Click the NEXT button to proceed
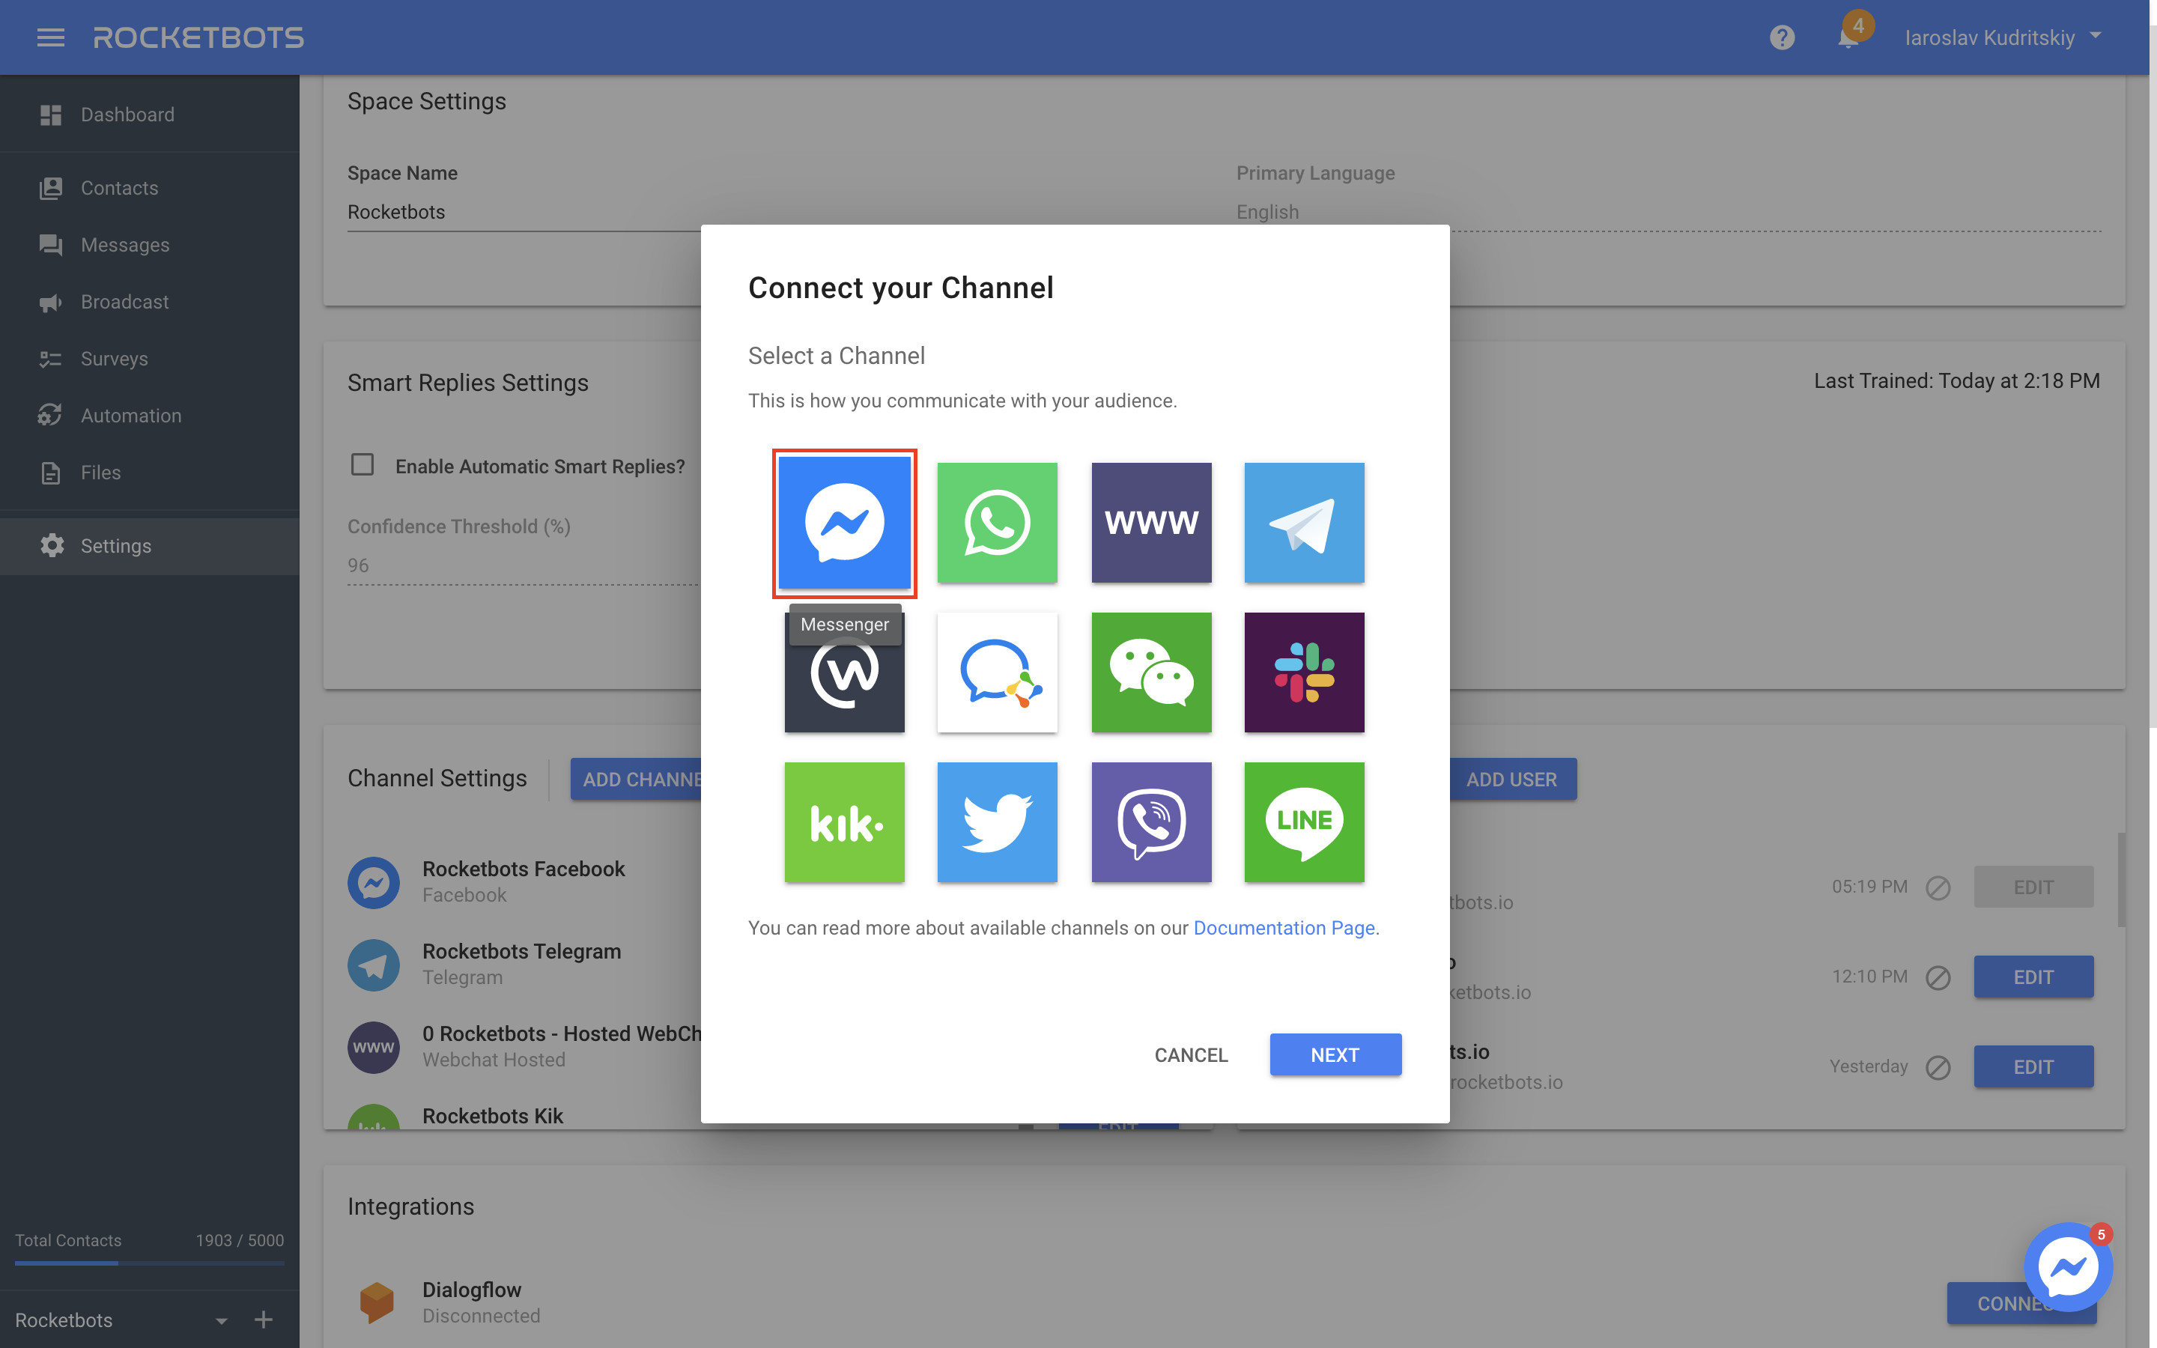 pos(1334,1054)
